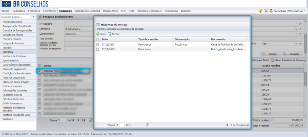The height and width of the screenshot is (137, 308).
Task: Clear the Categoria field with X
Action: click(x=300, y=29)
